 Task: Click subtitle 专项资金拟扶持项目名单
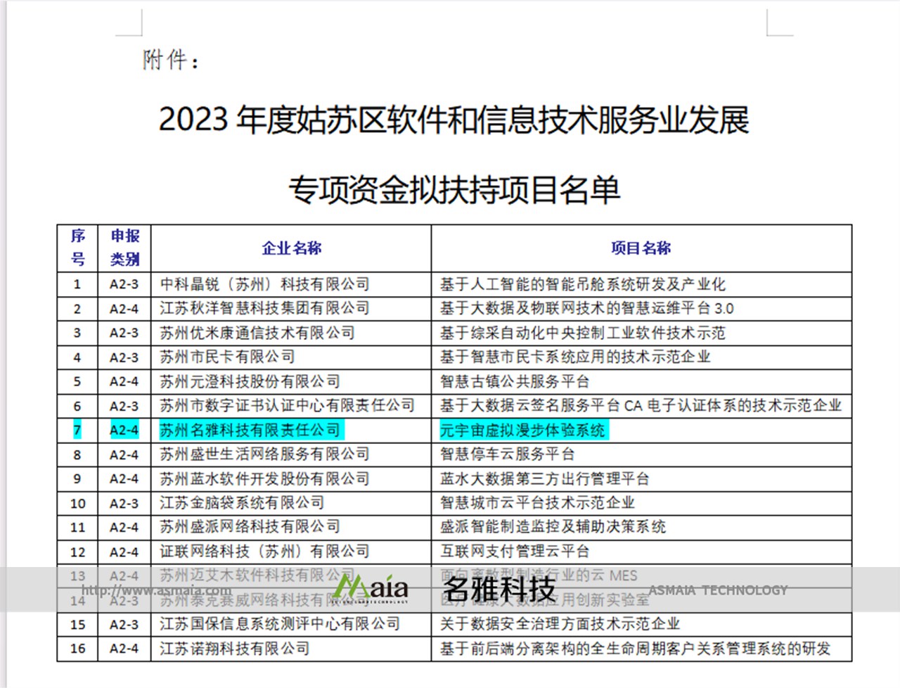click(x=454, y=190)
